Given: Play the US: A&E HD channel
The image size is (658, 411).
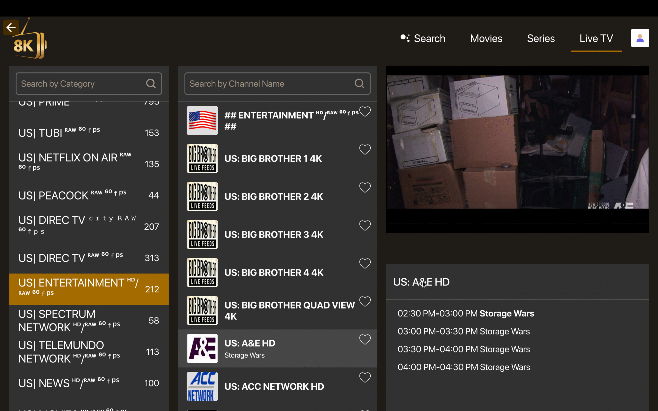Looking at the screenshot, I should 277,349.
